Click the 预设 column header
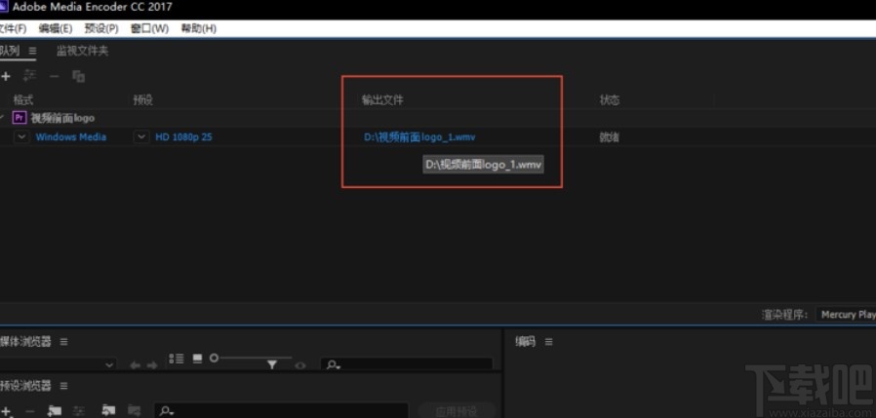Image resolution: width=876 pixels, height=418 pixels. tap(143, 100)
